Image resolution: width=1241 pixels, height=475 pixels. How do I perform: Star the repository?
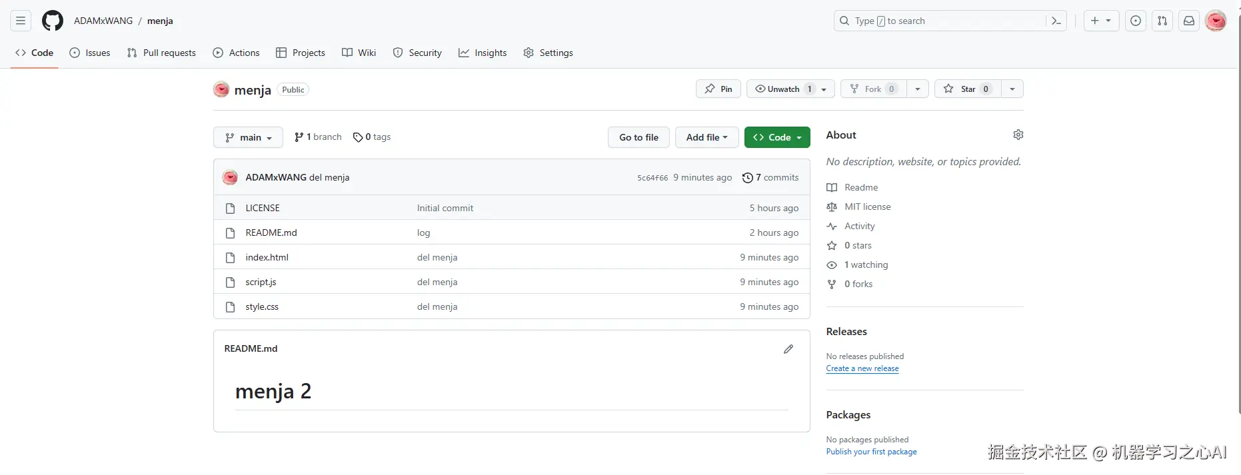tap(968, 89)
